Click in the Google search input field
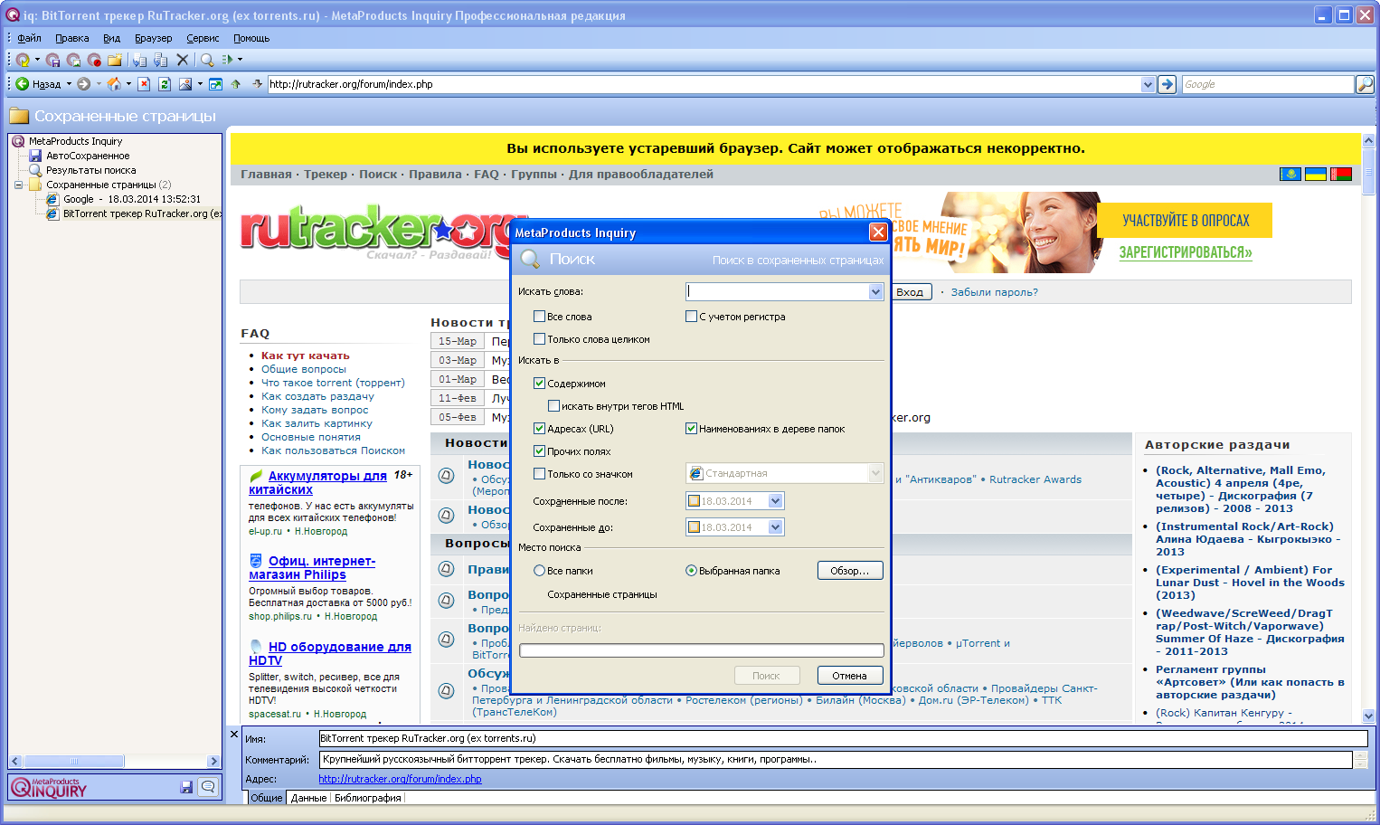 pos(1267,84)
